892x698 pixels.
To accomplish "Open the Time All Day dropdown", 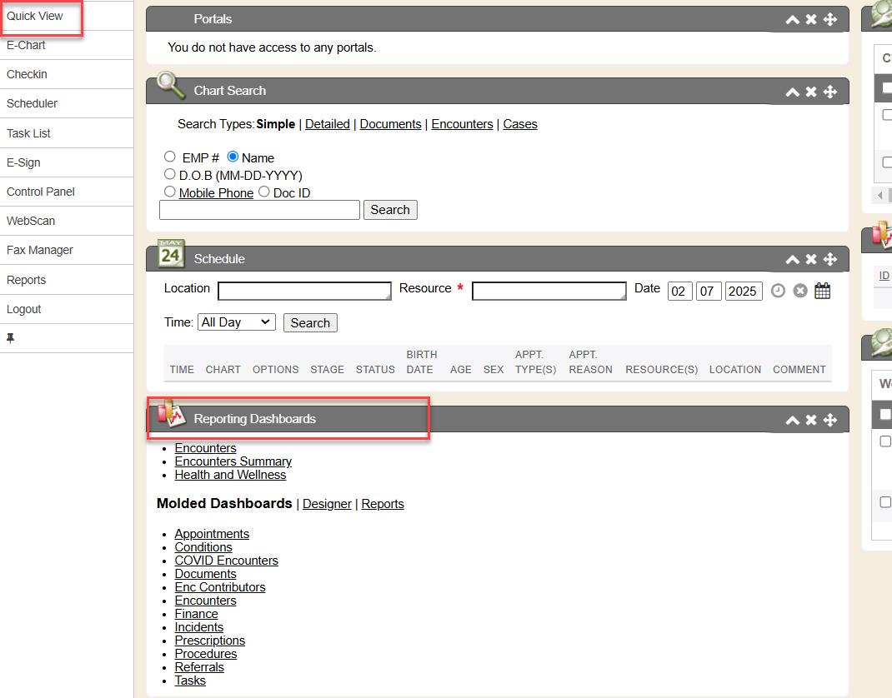I will coord(237,322).
